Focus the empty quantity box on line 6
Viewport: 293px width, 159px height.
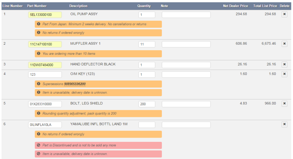[147, 125]
